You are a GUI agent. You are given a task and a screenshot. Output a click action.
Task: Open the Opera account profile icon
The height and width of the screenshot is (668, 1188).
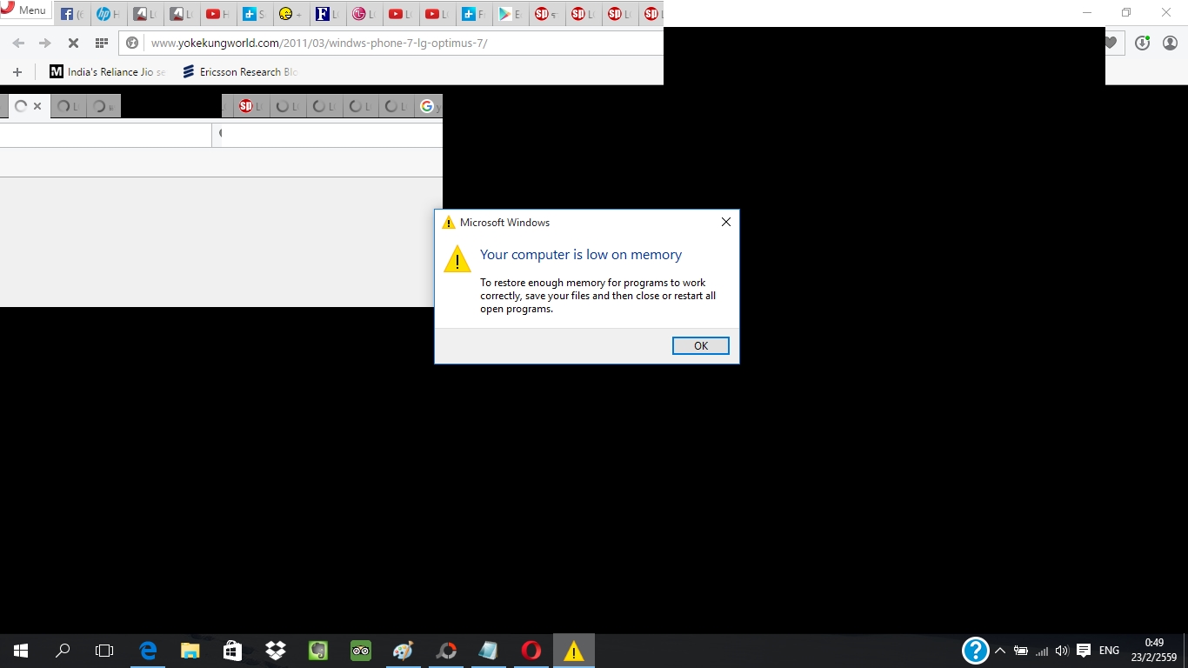(x=1170, y=43)
